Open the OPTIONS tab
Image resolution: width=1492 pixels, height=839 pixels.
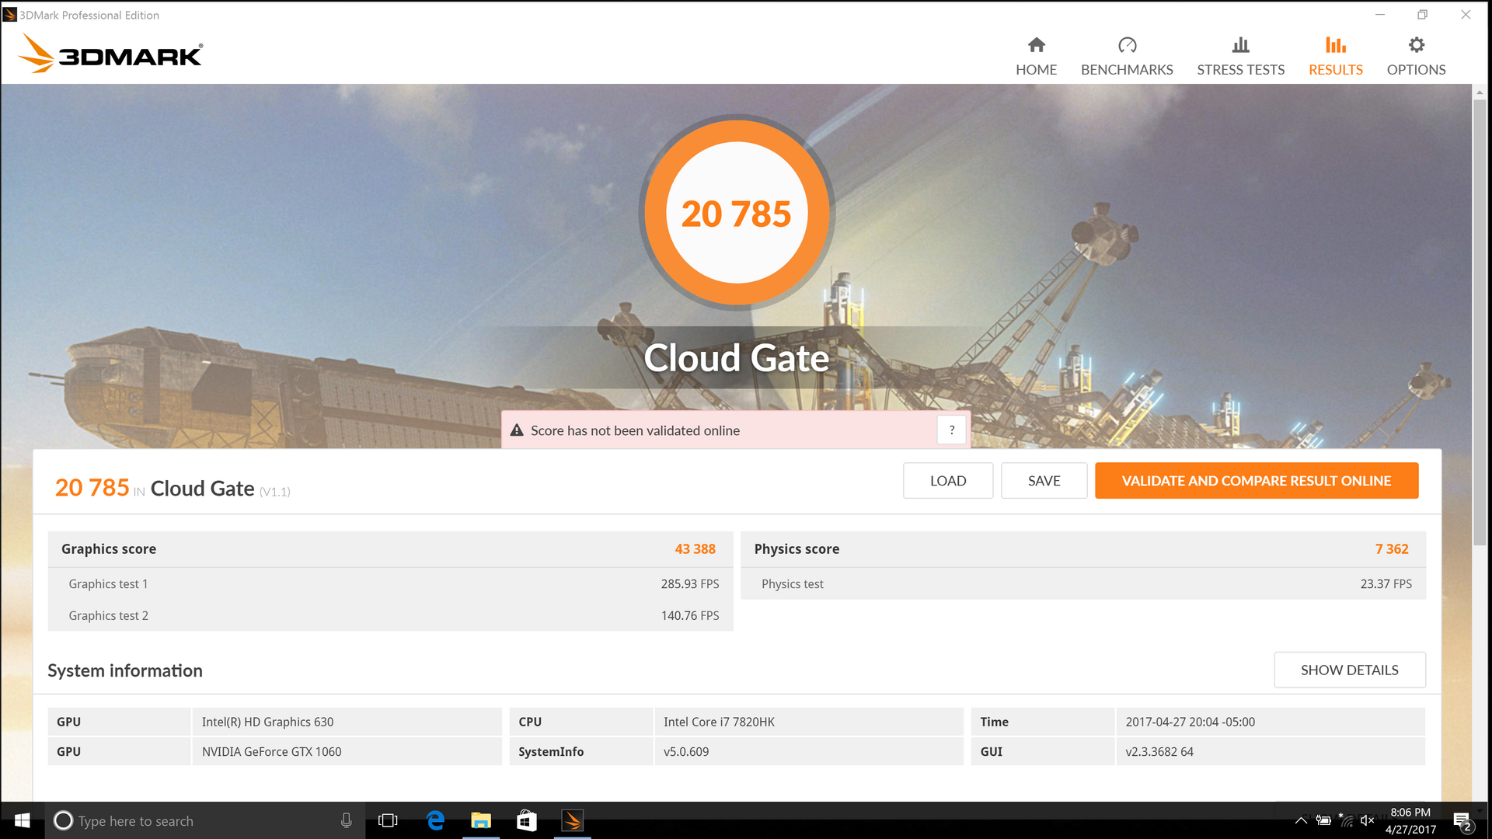1416,56
